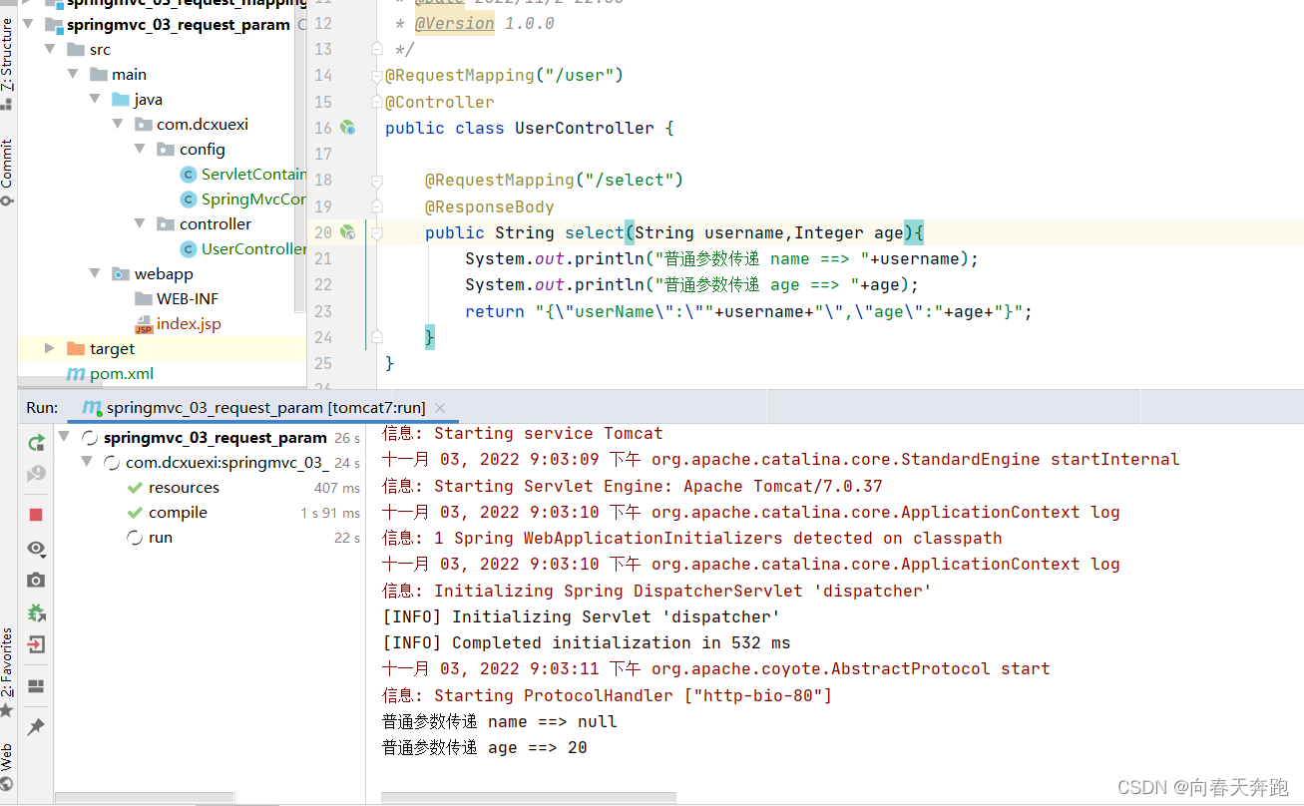Toggle fold marker at line 24 closing brace
Viewport: 1304px width, 806px height.
click(x=376, y=337)
